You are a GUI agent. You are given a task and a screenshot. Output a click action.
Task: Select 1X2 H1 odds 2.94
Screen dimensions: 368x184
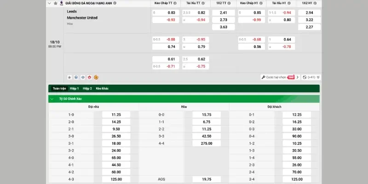[x=309, y=13]
